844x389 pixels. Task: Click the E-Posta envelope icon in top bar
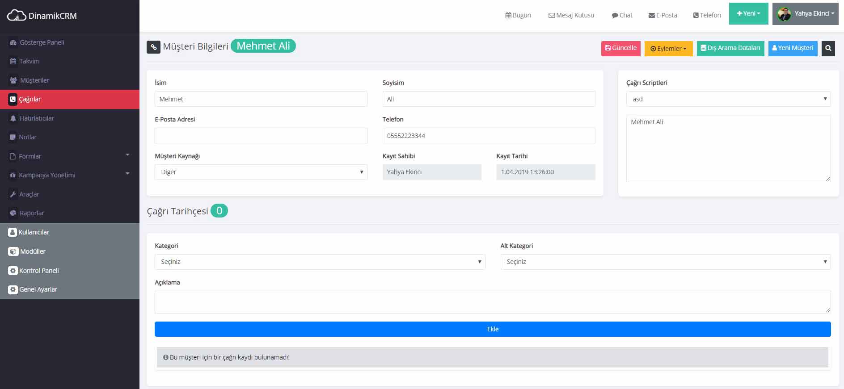point(651,15)
